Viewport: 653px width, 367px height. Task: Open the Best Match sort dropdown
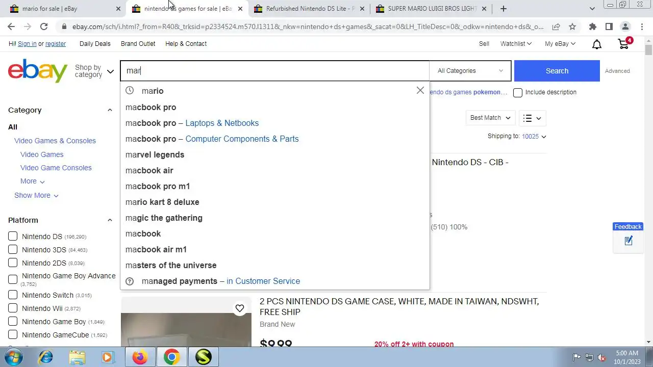point(490,118)
